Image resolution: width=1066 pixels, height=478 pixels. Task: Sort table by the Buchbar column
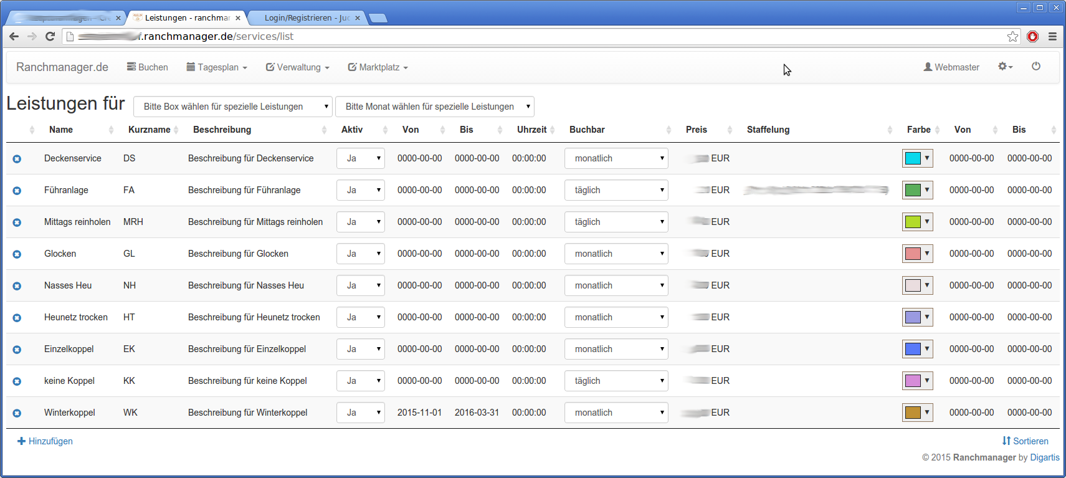[x=587, y=130]
